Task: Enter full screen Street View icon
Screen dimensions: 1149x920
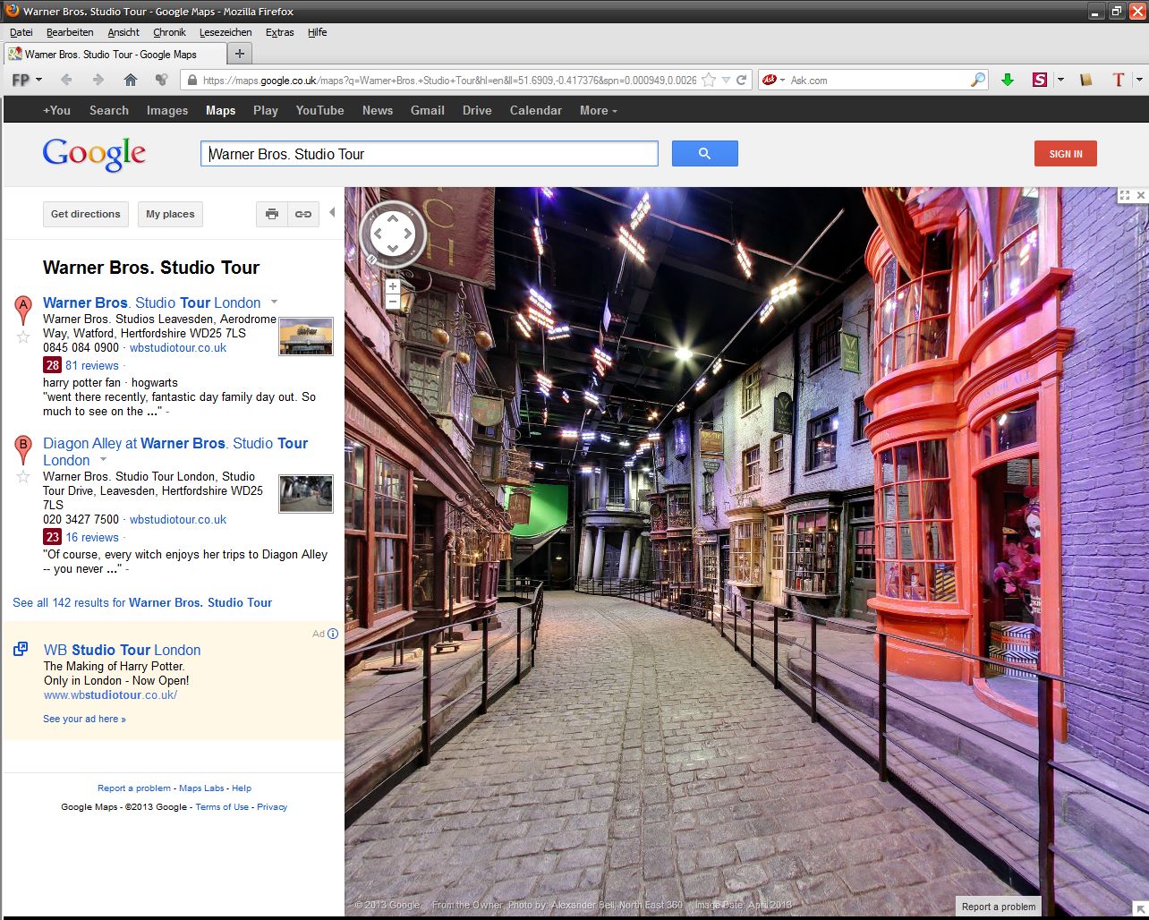Action: pos(1126,195)
